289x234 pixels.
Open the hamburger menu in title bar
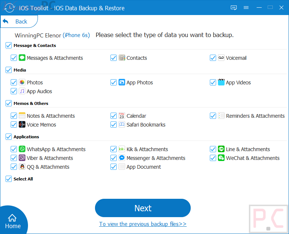pos(246,8)
